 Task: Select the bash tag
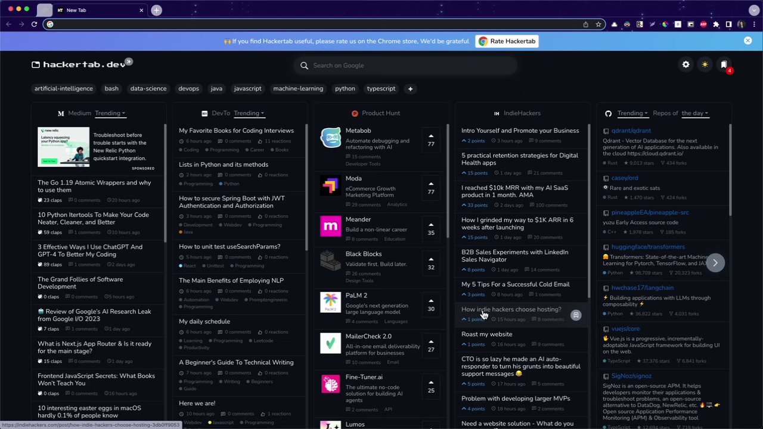pos(111,89)
